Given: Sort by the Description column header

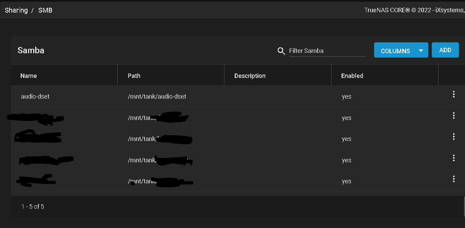Looking at the screenshot, I should (x=250, y=76).
